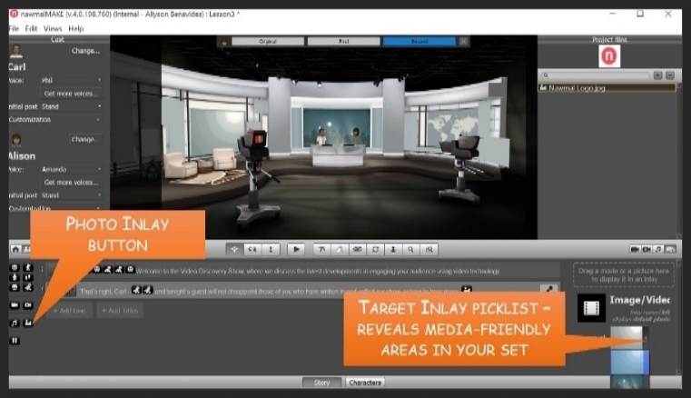691x398 pixels.
Task: Click the blue highlighted inlay target thumbnail
Action: (x=629, y=362)
